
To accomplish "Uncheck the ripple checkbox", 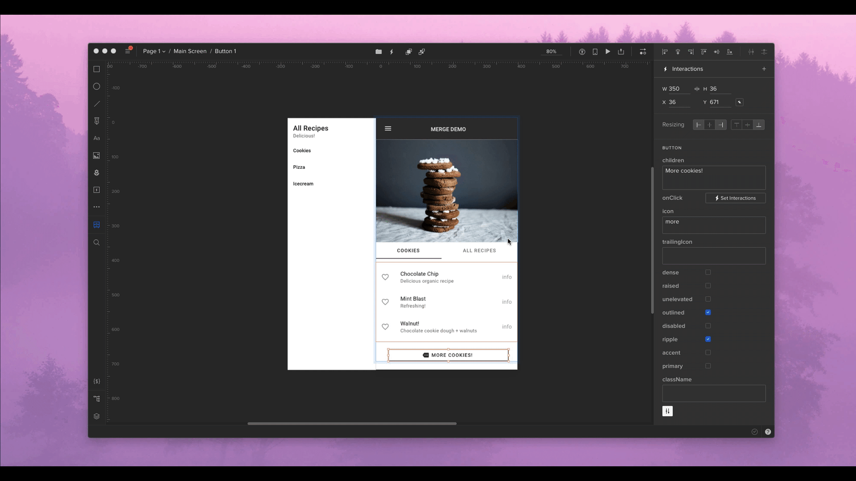I will coord(708,339).
